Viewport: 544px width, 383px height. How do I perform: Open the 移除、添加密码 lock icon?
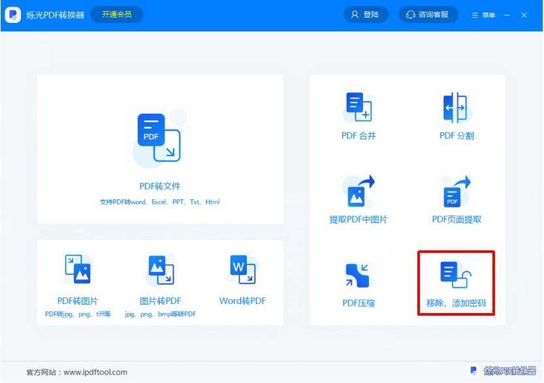click(456, 275)
